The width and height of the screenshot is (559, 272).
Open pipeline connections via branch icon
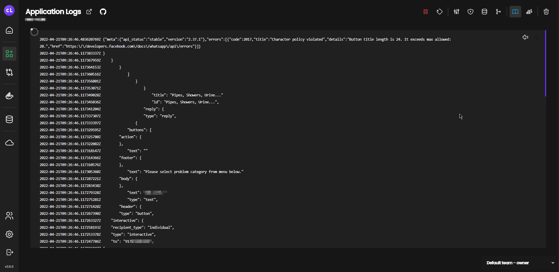(x=498, y=12)
